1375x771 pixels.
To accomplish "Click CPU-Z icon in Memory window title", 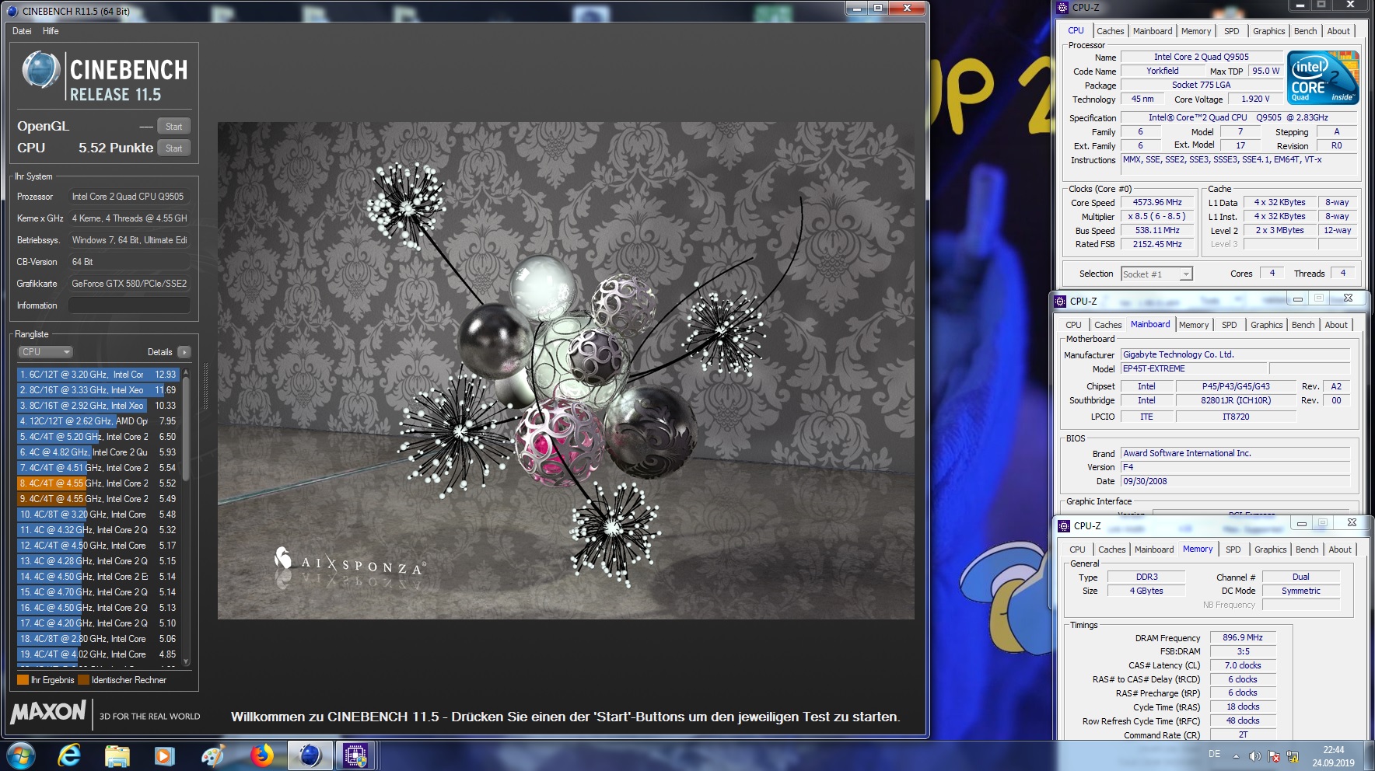I will point(1064,526).
